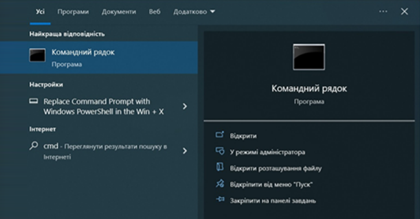Click the large Command Prompt preview icon
This screenshot has height=219, width=420.
click(x=309, y=57)
